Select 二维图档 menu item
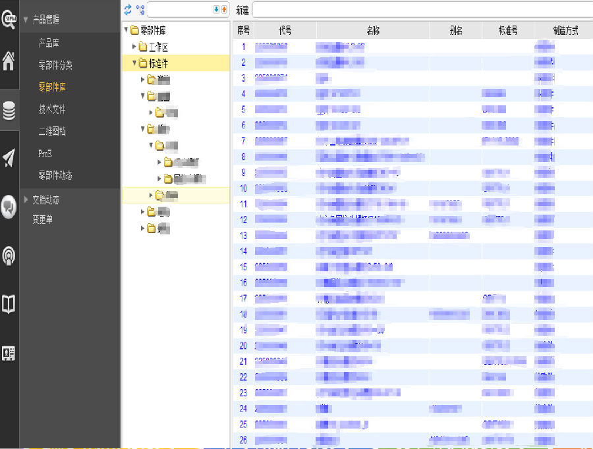The image size is (593, 449). tap(52, 132)
